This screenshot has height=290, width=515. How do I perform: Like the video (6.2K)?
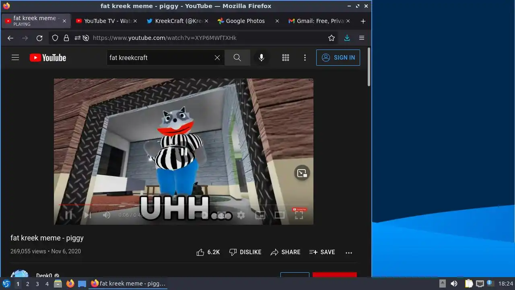(208, 252)
